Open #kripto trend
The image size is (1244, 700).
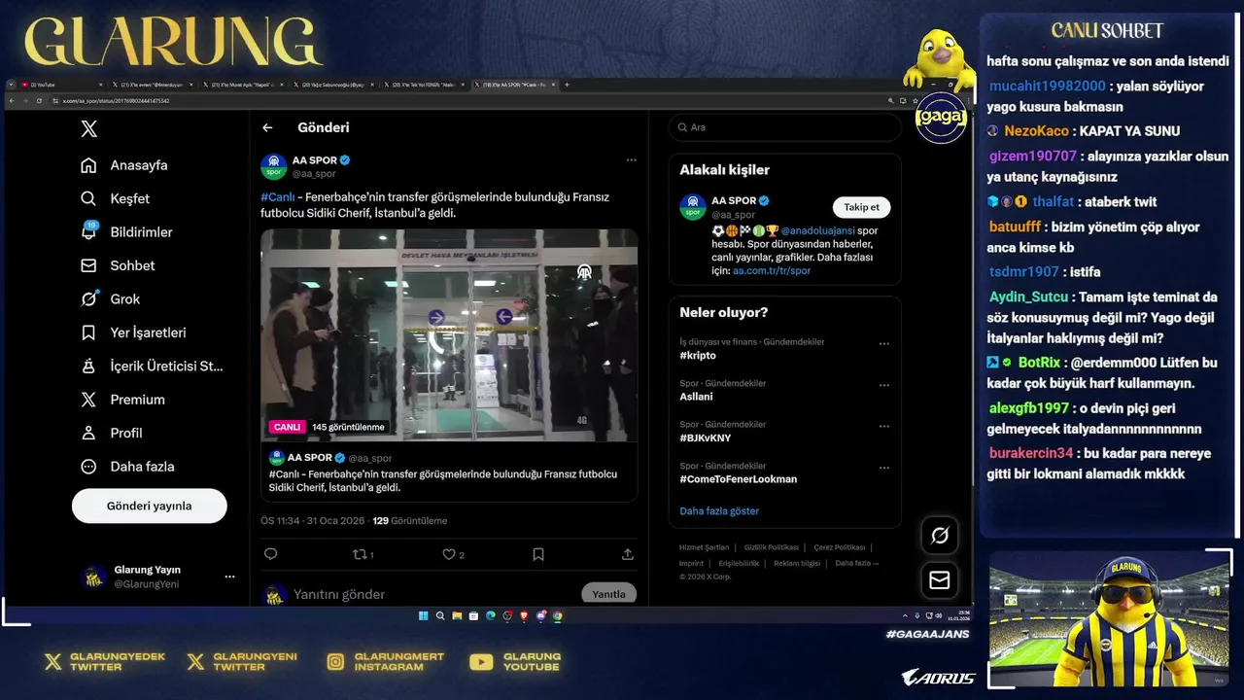698,356
